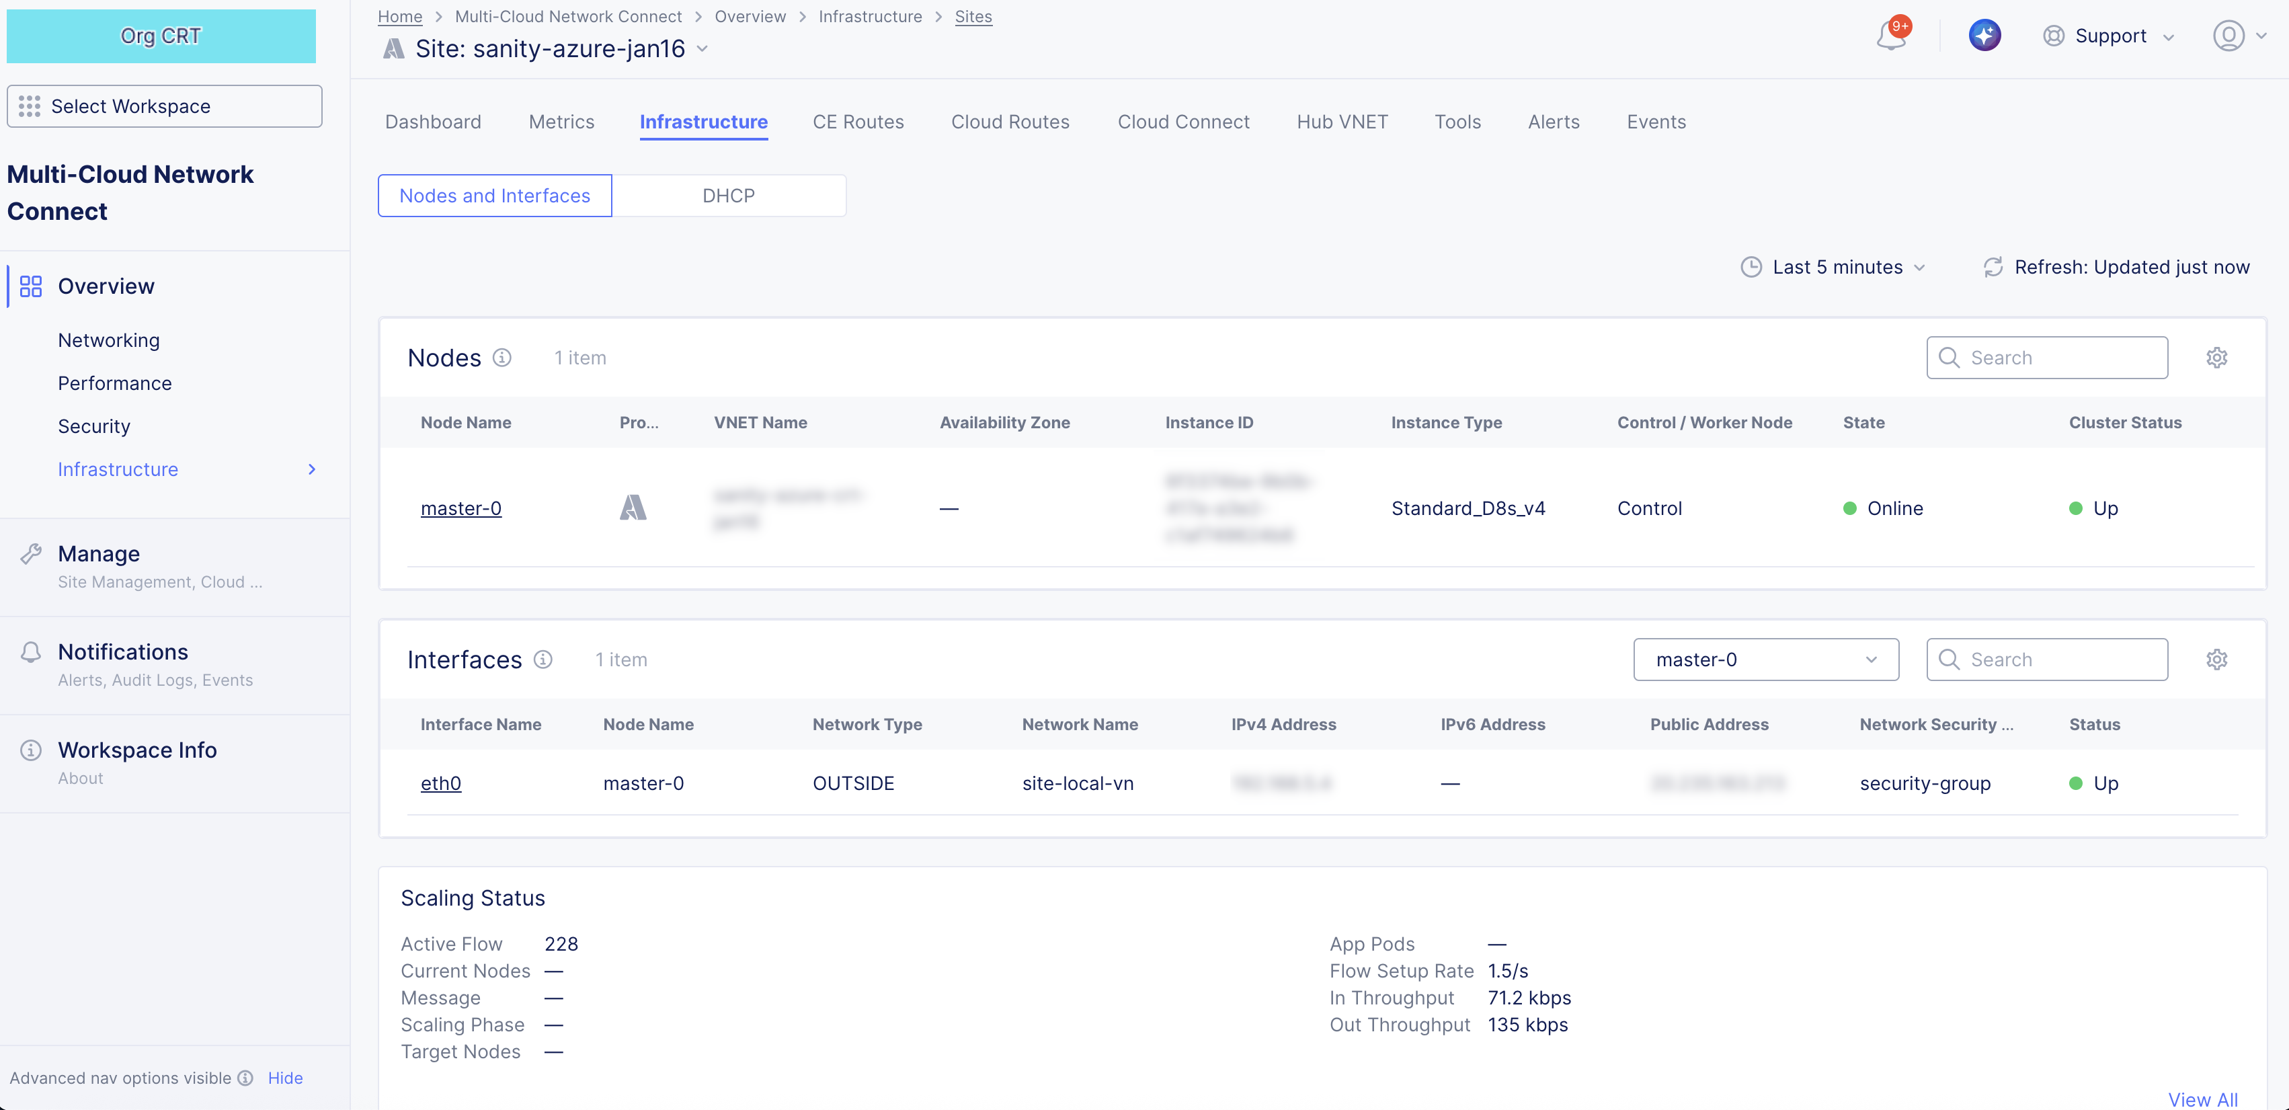Viewport: 2289px width, 1110px height.
Task: Open the master-0 node link
Action: tap(460, 508)
